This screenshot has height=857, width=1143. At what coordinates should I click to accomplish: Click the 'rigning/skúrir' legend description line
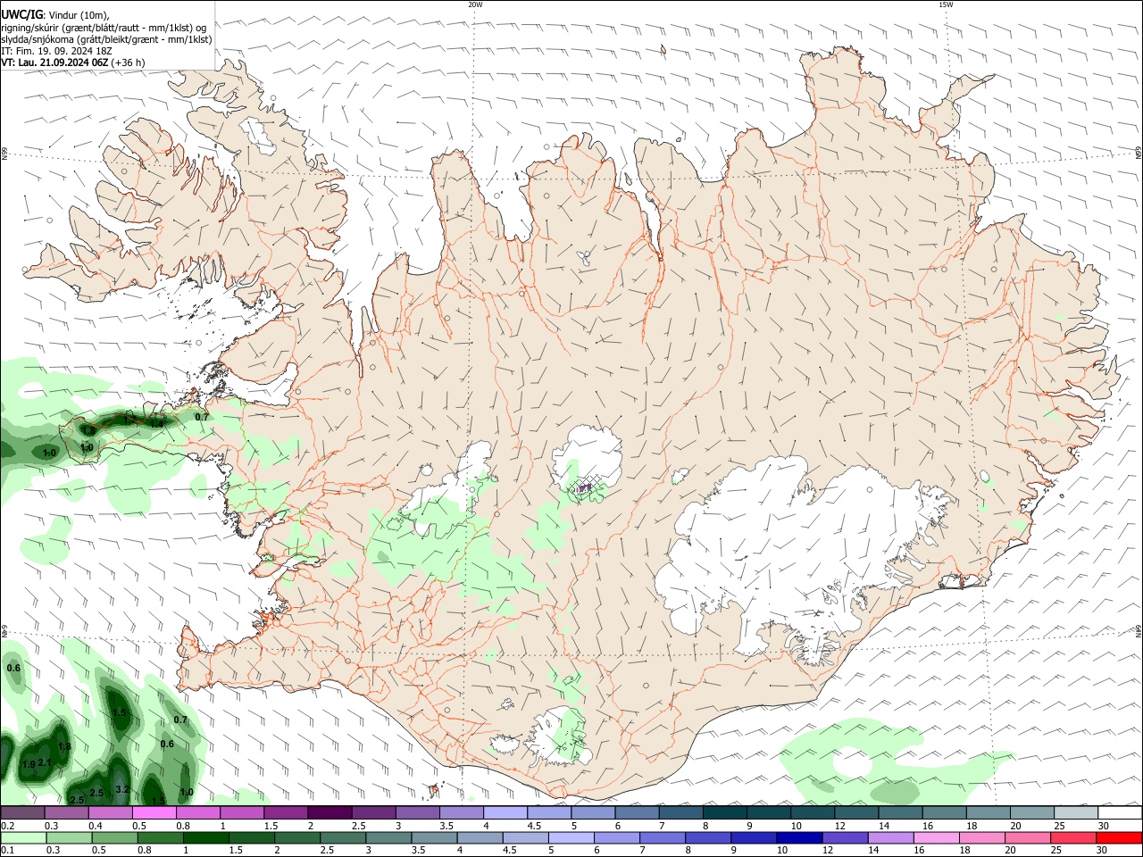(x=104, y=27)
